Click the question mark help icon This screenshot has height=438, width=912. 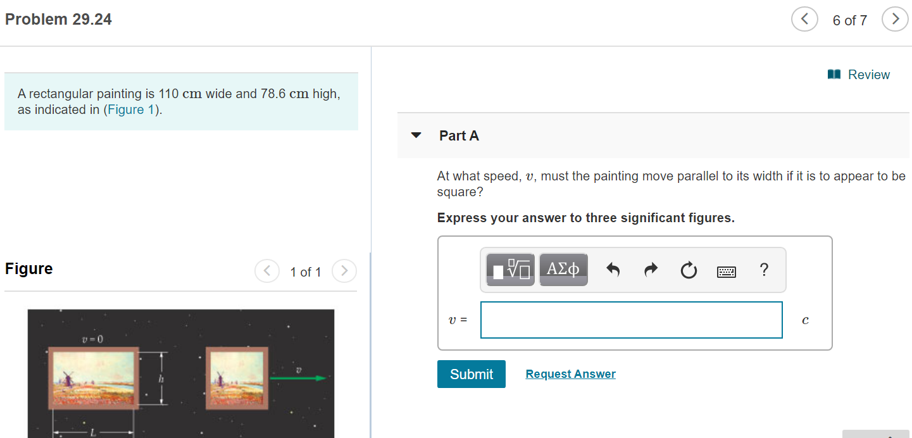[x=763, y=270]
